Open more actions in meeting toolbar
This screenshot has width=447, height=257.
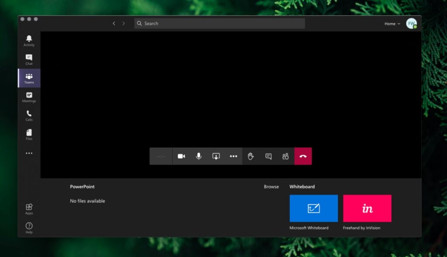(x=234, y=156)
